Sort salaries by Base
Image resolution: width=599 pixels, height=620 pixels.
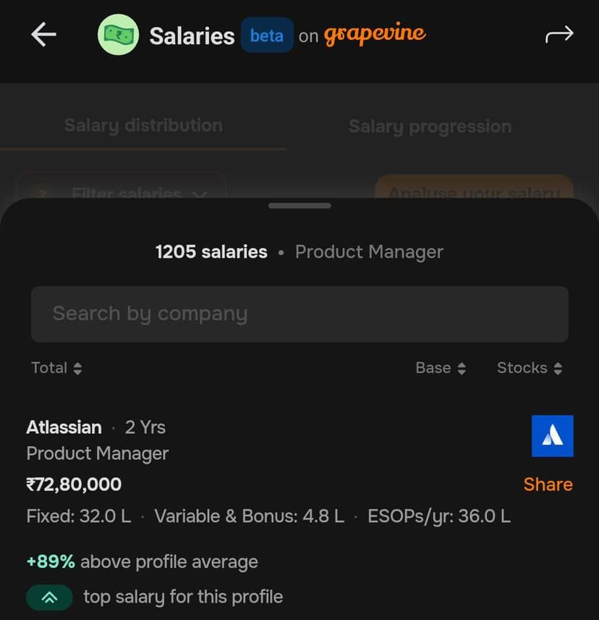tap(440, 368)
